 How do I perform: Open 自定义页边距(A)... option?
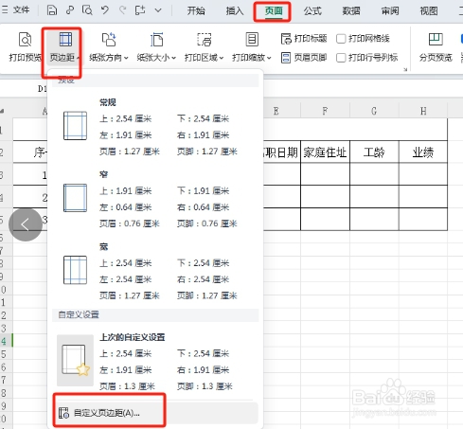point(155,413)
